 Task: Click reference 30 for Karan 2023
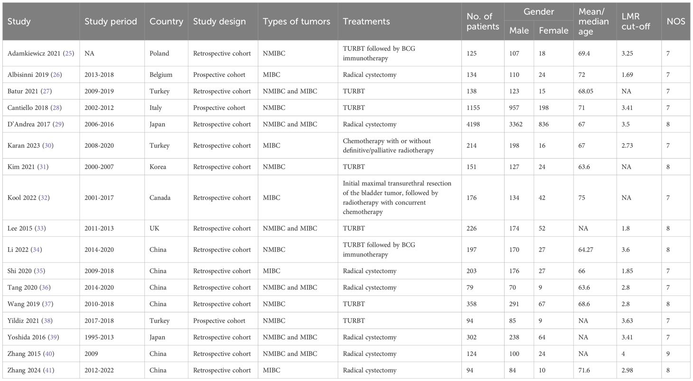tap(48, 145)
